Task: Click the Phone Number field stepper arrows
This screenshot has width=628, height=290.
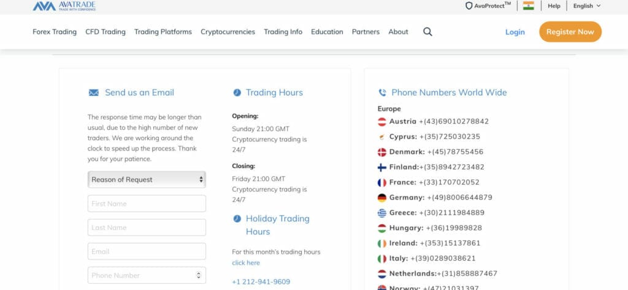Action: click(x=199, y=275)
